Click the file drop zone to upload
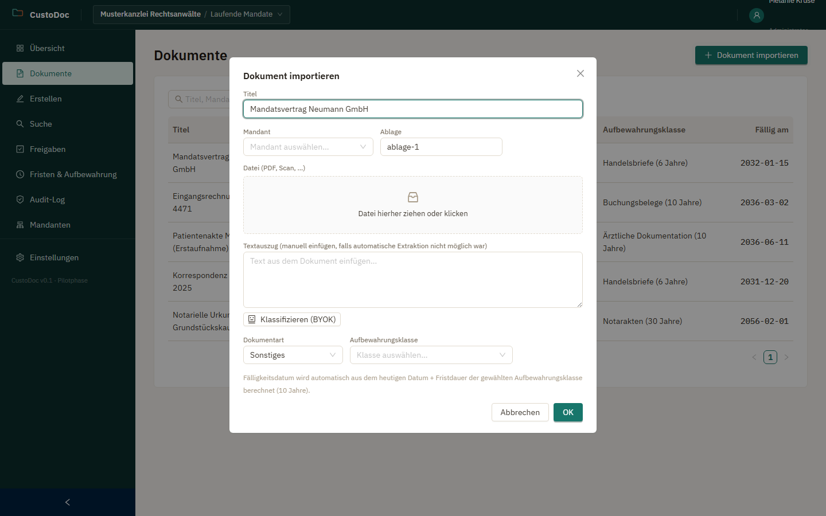Screen dimensions: 826x516 click(x=413, y=205)
